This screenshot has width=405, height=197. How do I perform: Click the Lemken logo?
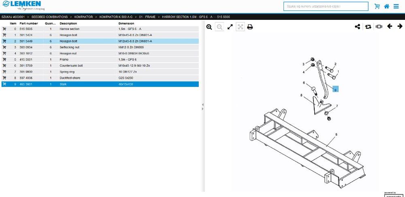[x=23, y=5]
